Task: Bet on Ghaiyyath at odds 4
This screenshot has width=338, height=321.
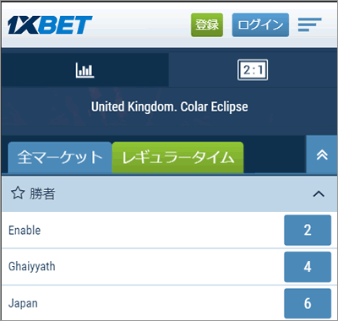Action: (x=308, y=267)
